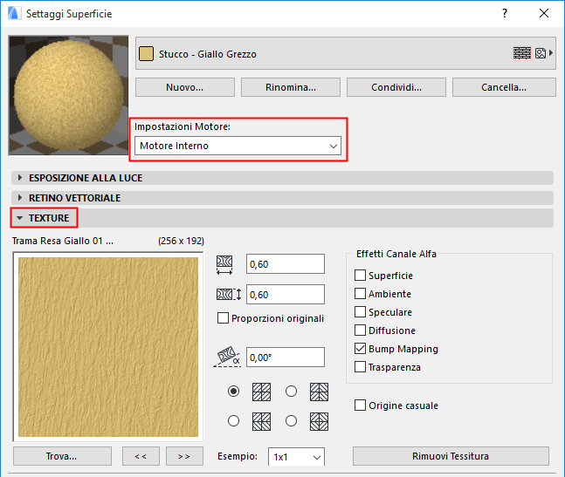Image resolution: width=565 pixels, height=477 pixels.
Task: Enable Trasparenza alpha channel effect
Action: (360, 367)
